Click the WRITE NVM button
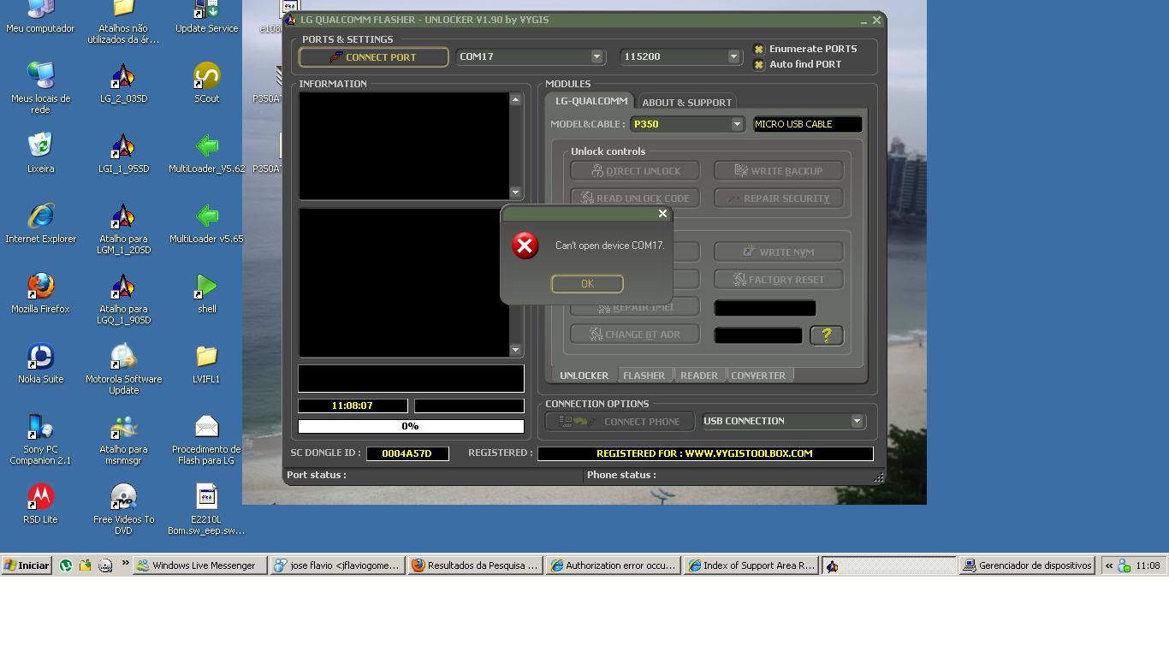Screen dimensions: 1169x657 click(x=779, y=252)
